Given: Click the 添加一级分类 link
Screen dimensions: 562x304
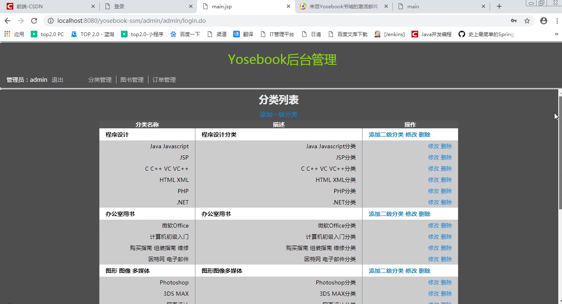Looking at the screenshot, I should click(279, 115).
